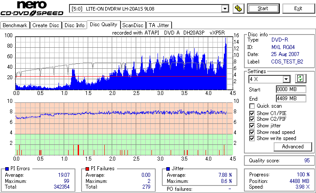
Task: Switch to the TA Jitter tab
Action: (159, 25)
